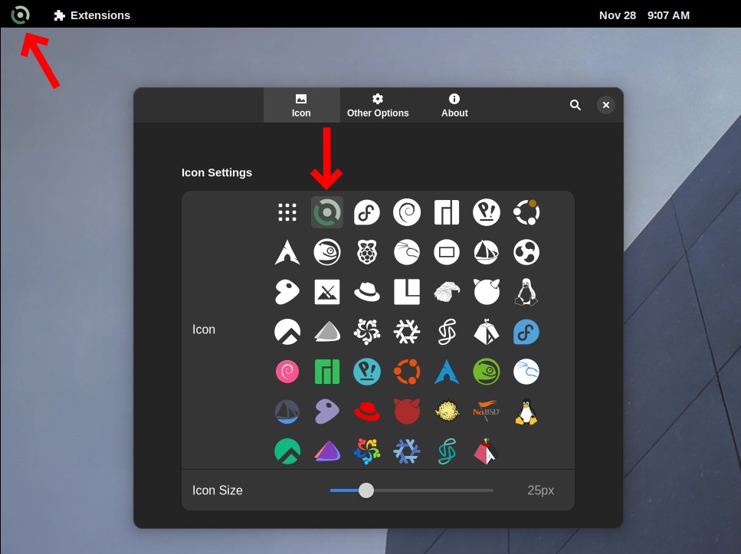The image size is (741, 554).
Task: Choose the white eagle head logo
Action: click(x=447, y=292)
